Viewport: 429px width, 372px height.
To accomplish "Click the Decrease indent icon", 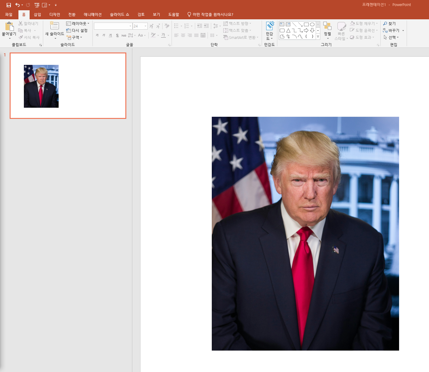I will click(200, 26).
